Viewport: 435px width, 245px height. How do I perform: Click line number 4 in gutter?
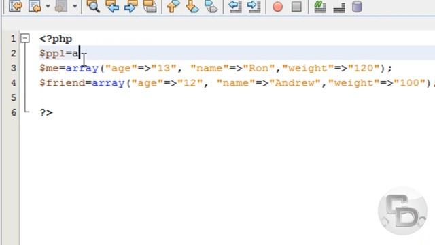click(x=14, y=83)
